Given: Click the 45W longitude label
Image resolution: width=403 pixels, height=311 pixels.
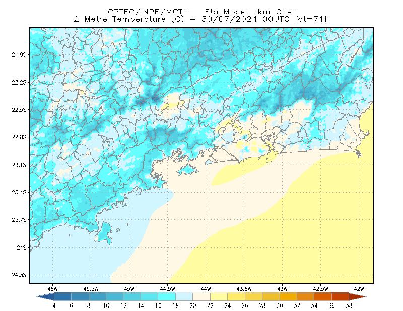Looking at the screenshot, I should click(129, 289).
